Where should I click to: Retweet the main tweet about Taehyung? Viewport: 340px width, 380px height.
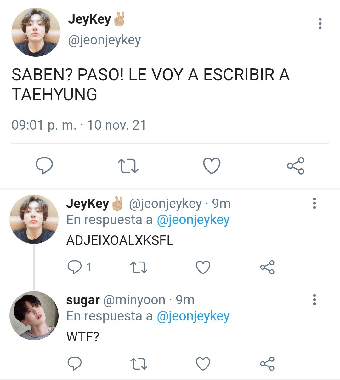pyautogui.click(x=128, y=166)
